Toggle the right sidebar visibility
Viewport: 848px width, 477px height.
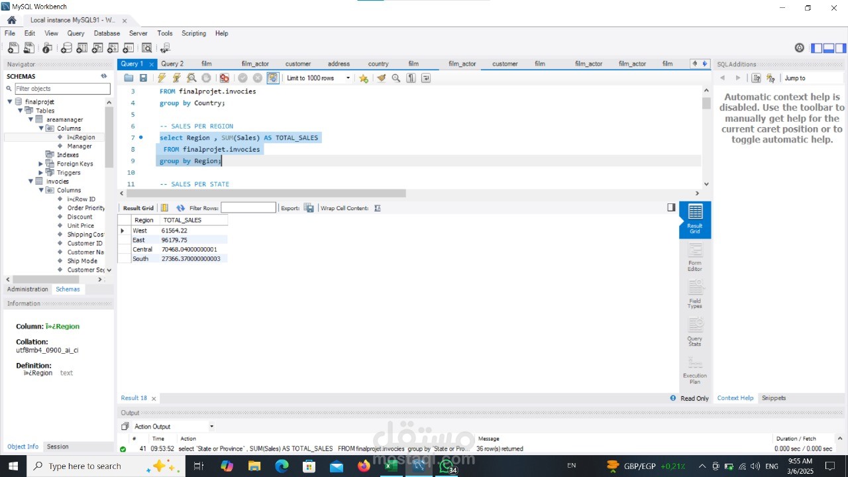[x=840, y=48]
